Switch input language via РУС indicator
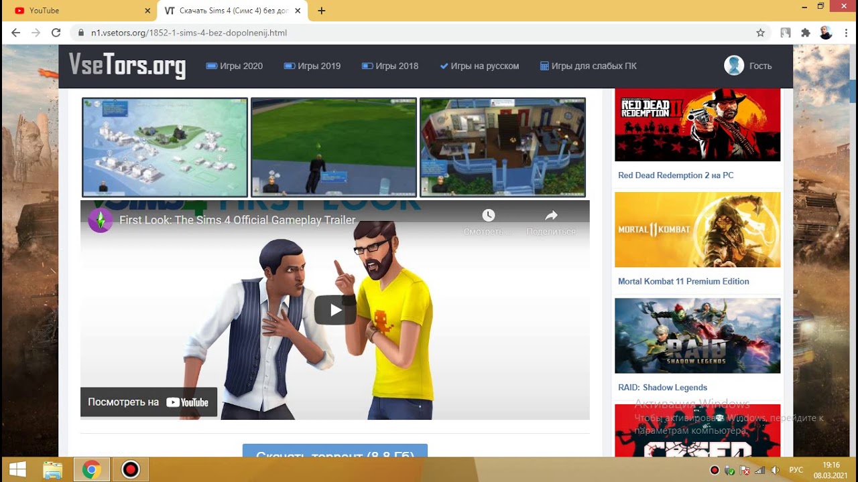 (x=796, y=471)
